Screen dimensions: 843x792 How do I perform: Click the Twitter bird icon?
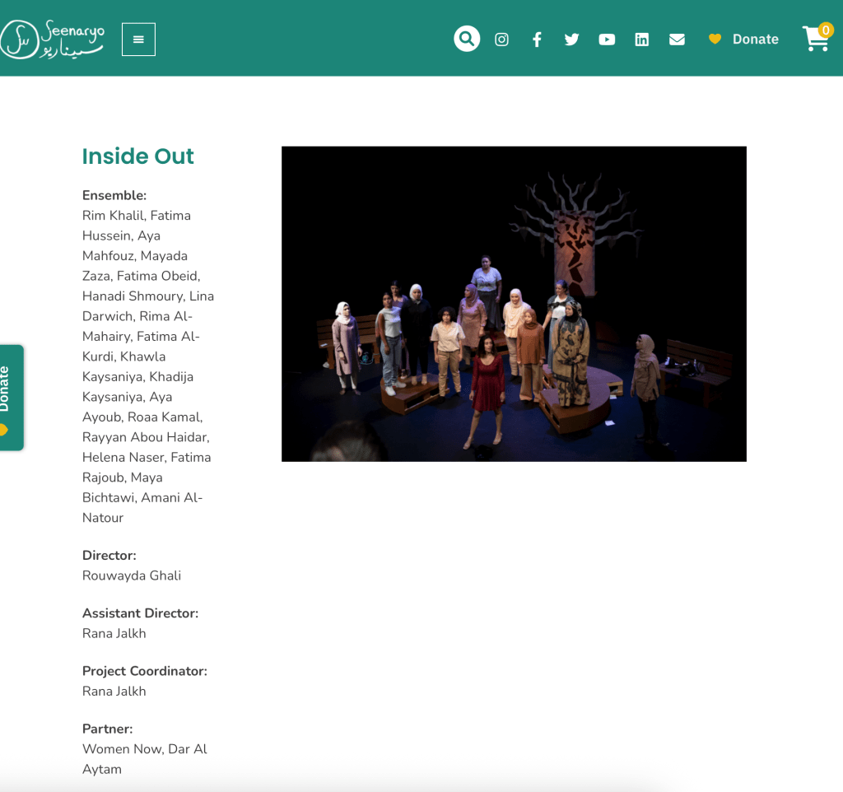pyautogui.click(x=571, y=40)
